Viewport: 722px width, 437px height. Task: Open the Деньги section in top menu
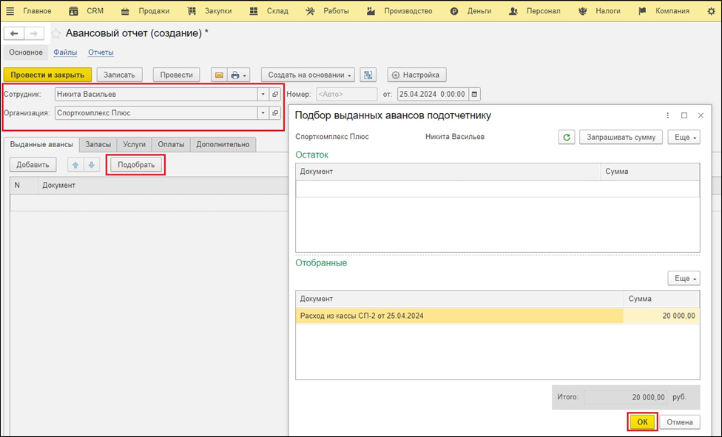479,11
